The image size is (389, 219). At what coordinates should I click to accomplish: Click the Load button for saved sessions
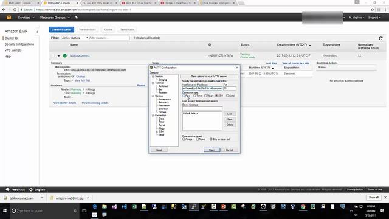pyautogui.click(x=230, y=114)
